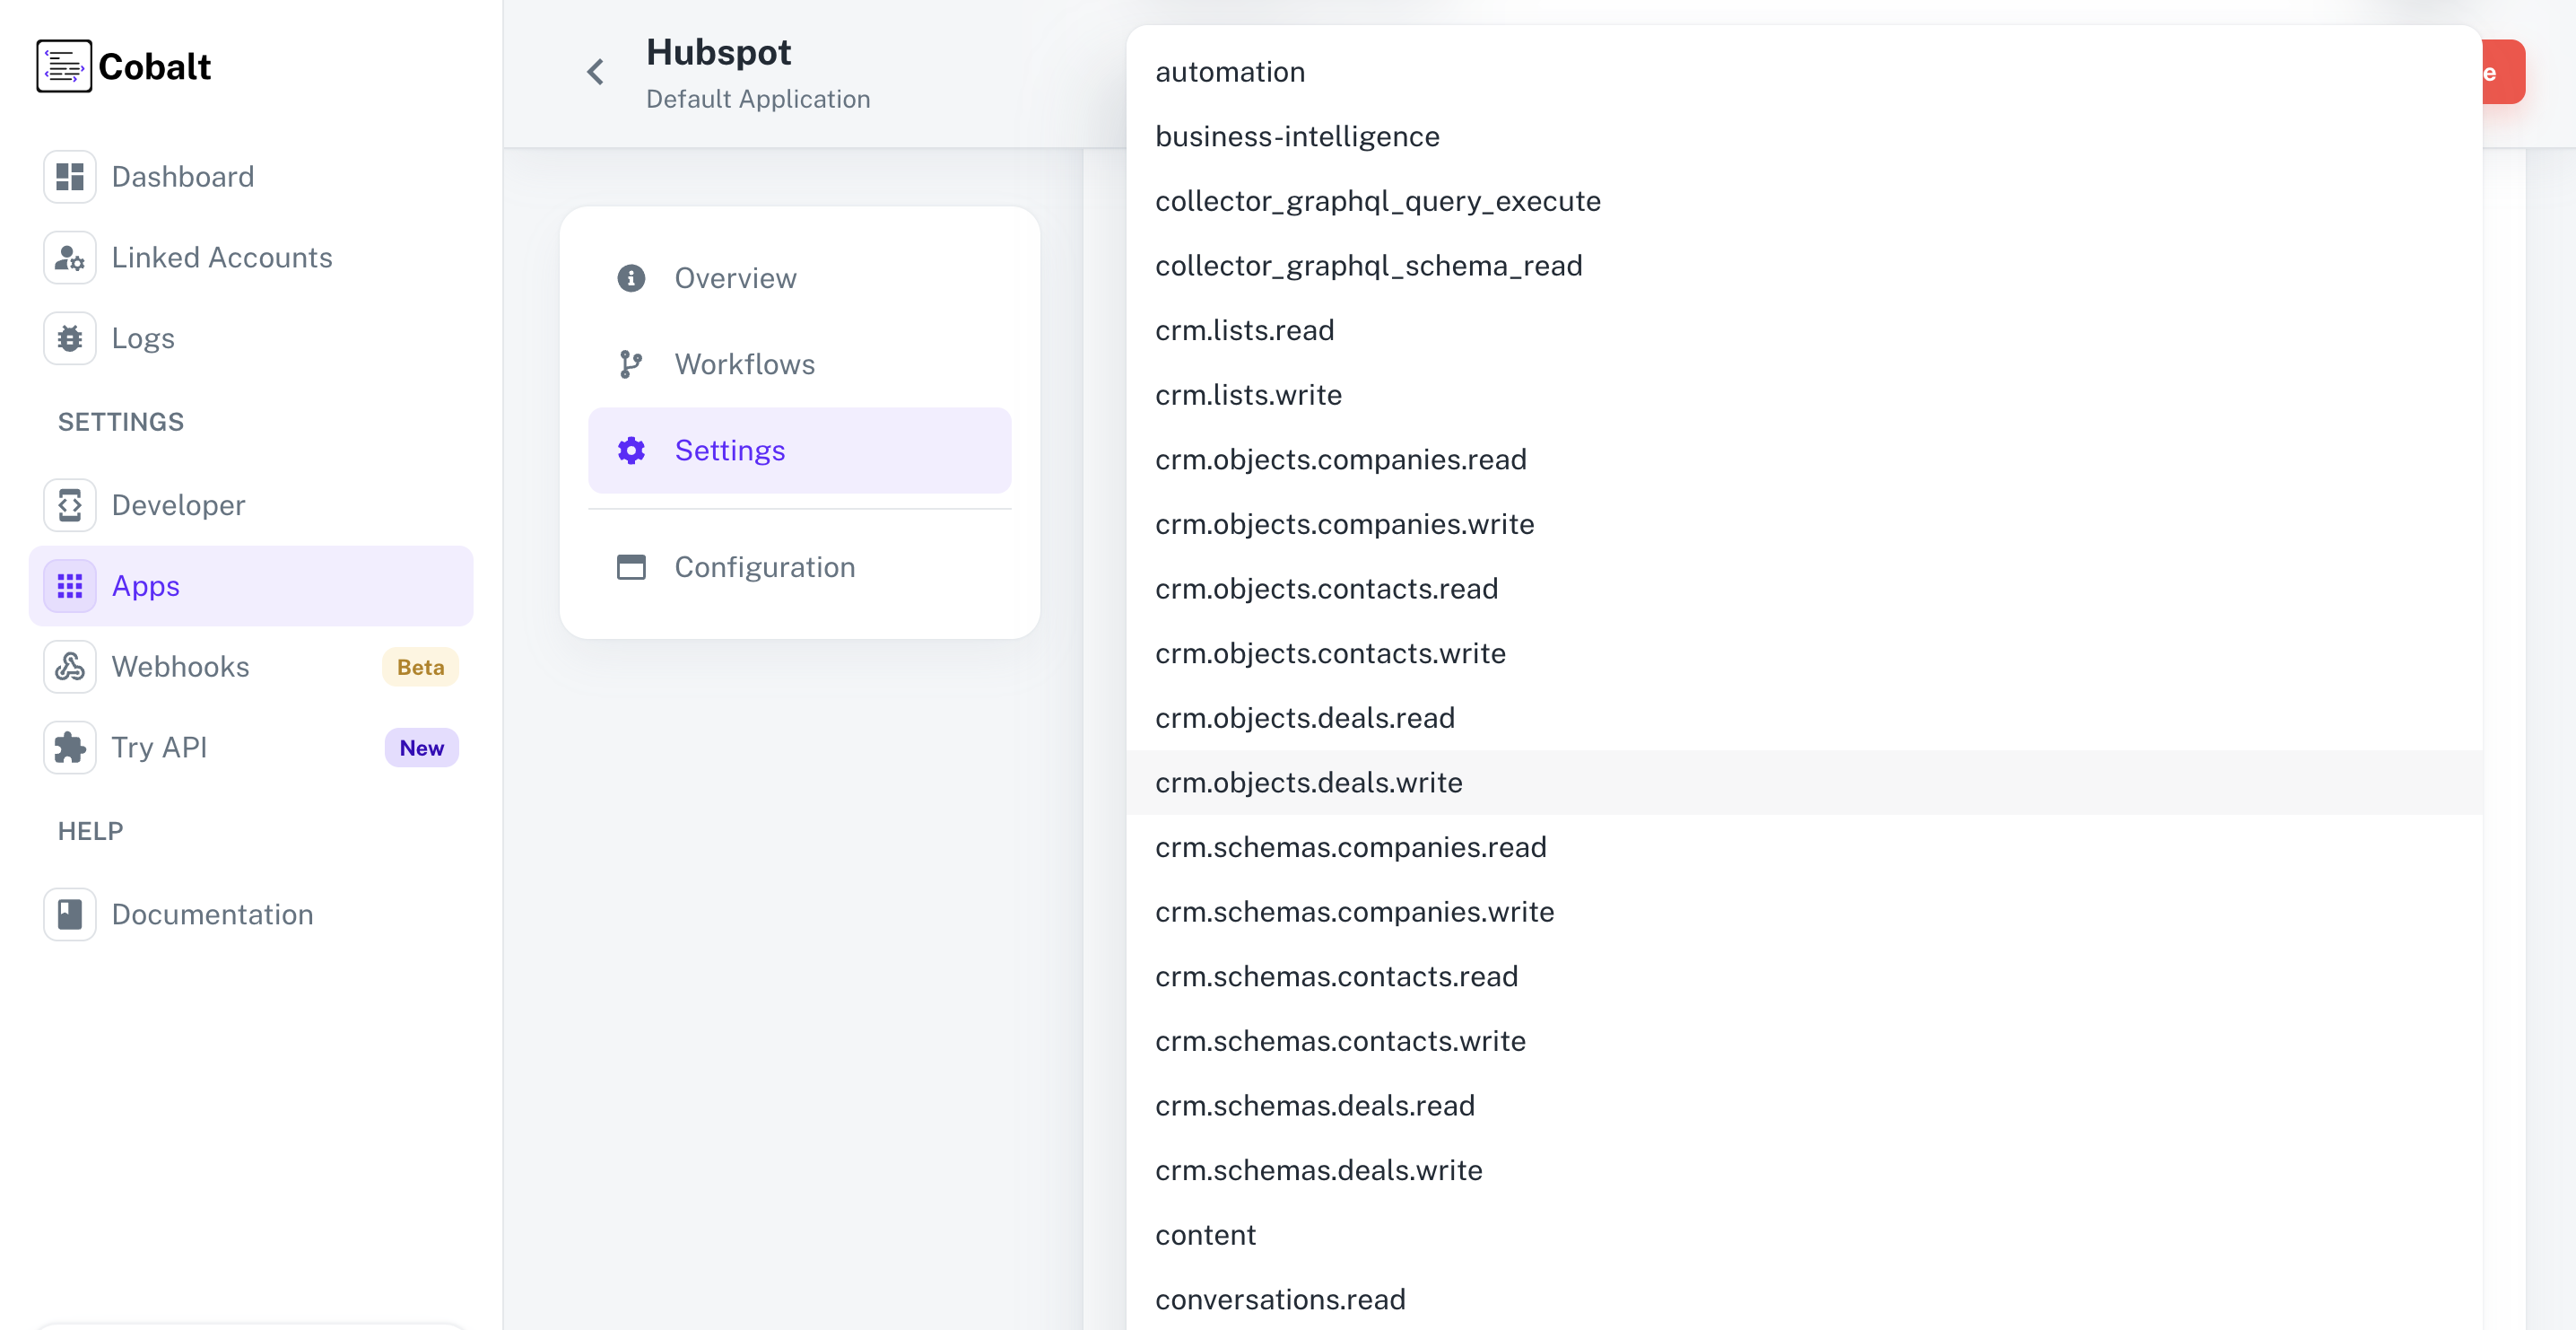This screenshot has width=2576, height=1330.
Task: Select the crm.lists.write scope entry
Action: (x=1248, y=394)
